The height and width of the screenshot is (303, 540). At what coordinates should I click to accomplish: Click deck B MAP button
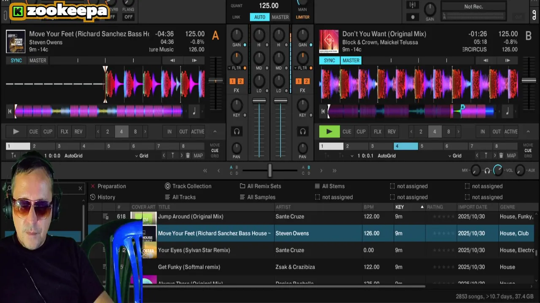pyautogui.click(x=511, y=156)
